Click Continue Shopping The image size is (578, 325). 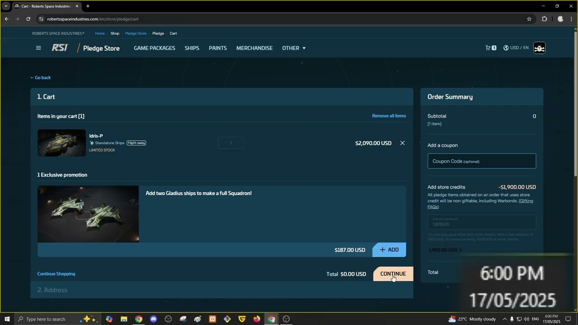56,274
